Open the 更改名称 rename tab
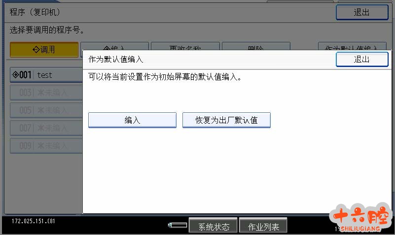This screenshot has width=395, height=235. tap(183, 47)
